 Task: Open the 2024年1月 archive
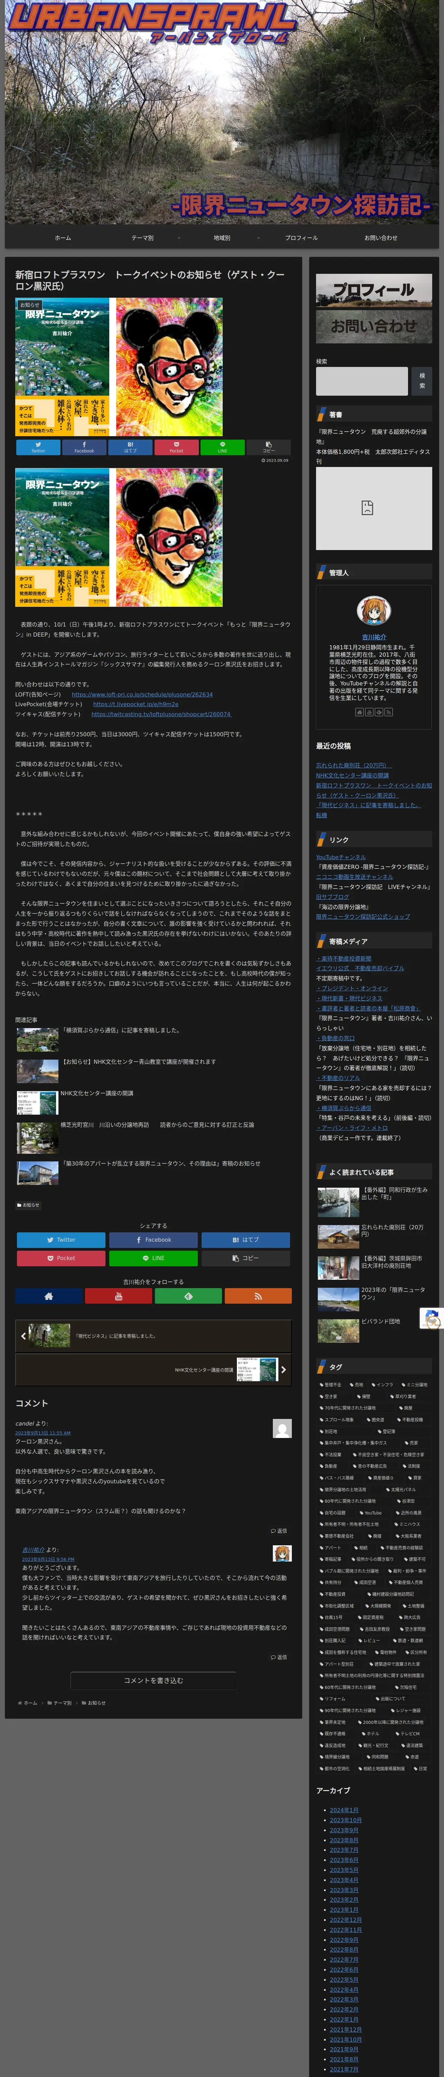(344, 1810)
